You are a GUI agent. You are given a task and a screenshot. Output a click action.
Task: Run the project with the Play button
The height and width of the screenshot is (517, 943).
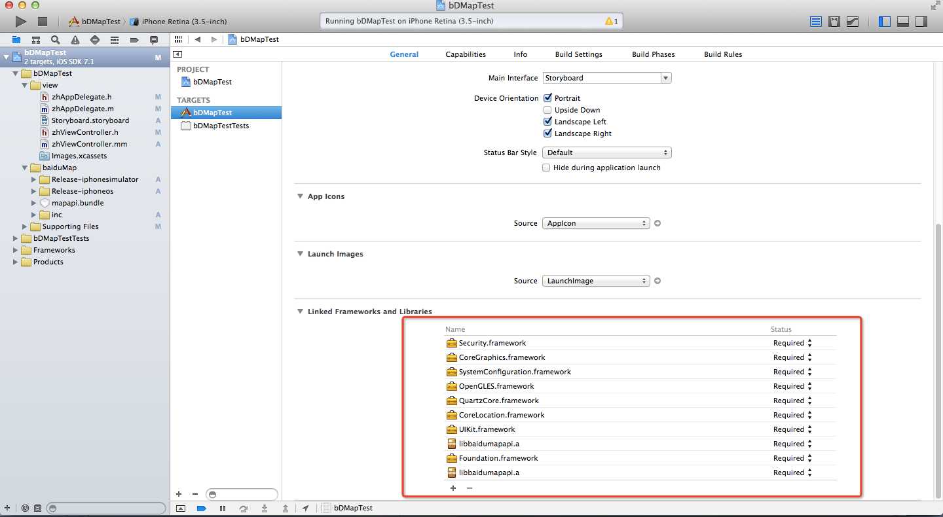[x=21, y=22]
